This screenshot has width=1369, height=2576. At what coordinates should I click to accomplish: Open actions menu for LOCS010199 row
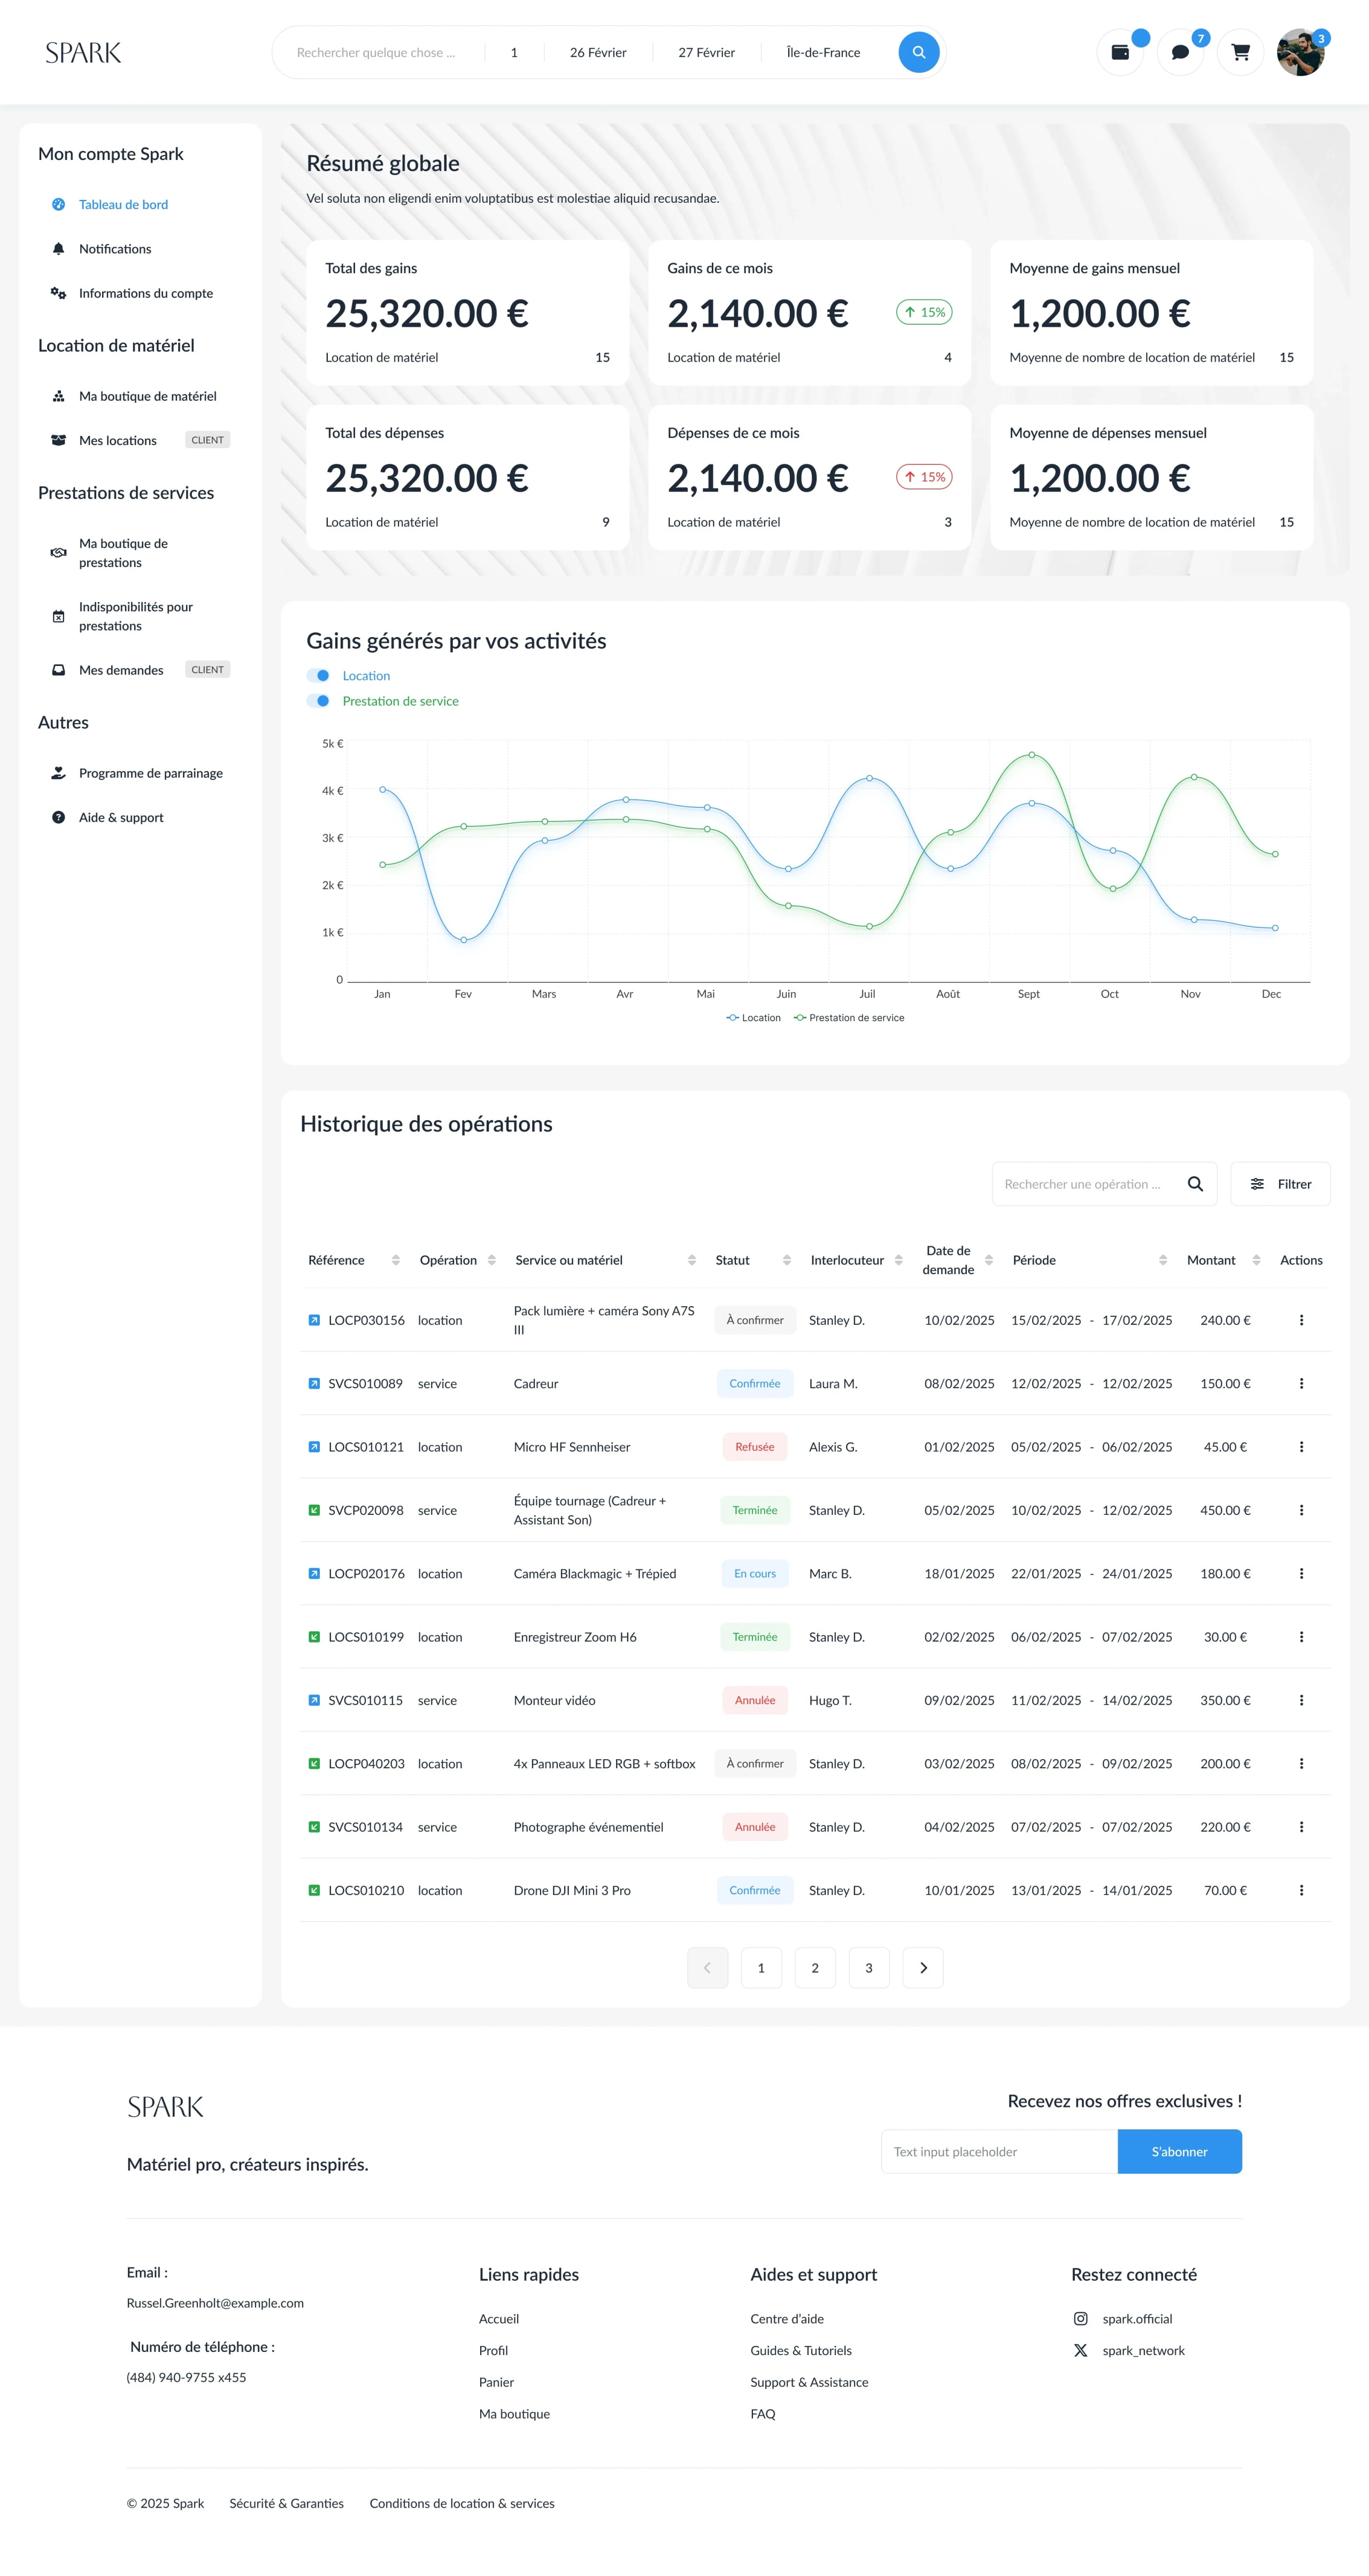pyautogui.click(x=1301, y=1637)
